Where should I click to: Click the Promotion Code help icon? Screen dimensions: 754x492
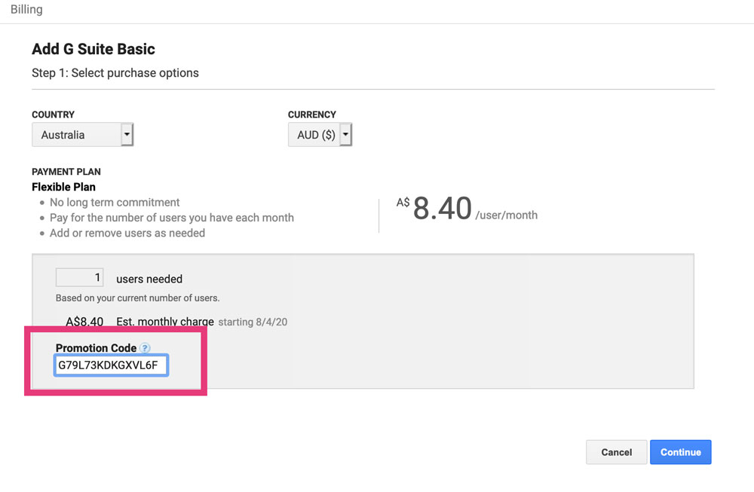click(x=145, y=348)
